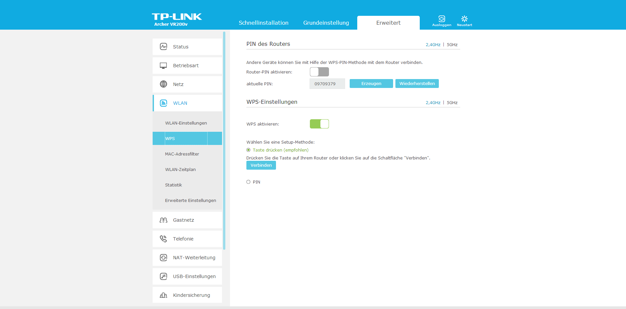626x309 pixels.
Task: Enable the Router-PIN aktivieren switch
Action: [319, 72]
